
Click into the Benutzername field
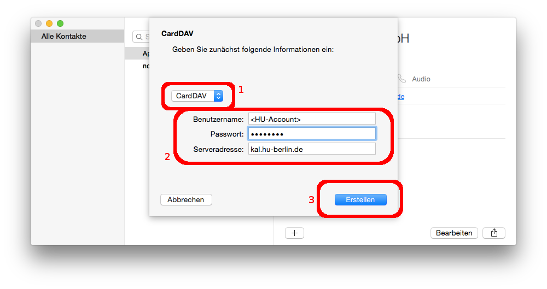(x=312, y=119)
